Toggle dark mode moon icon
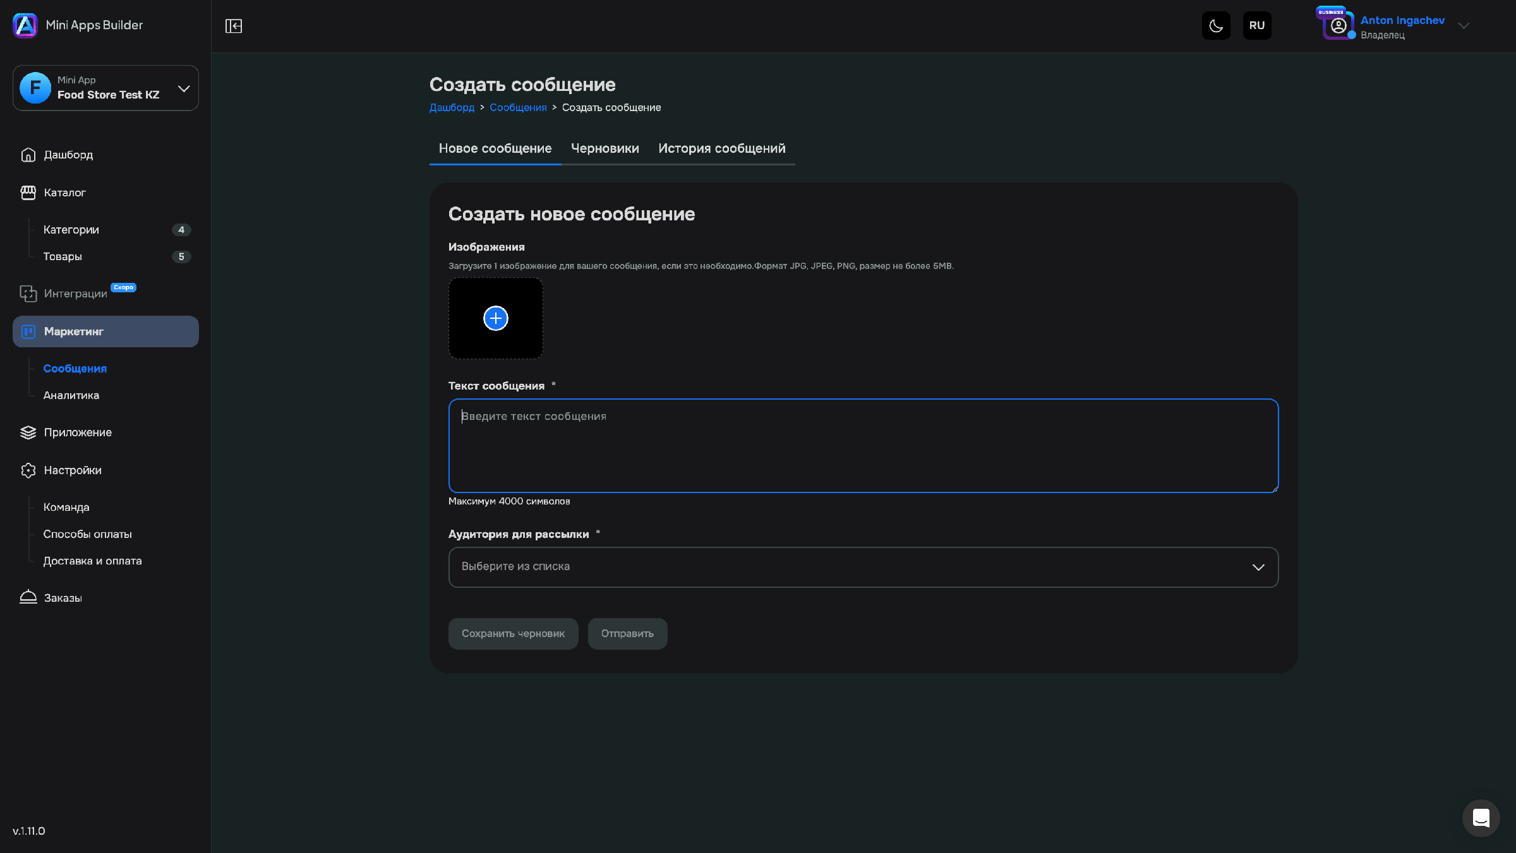 pyautogui.click(x=1216, y=26)
